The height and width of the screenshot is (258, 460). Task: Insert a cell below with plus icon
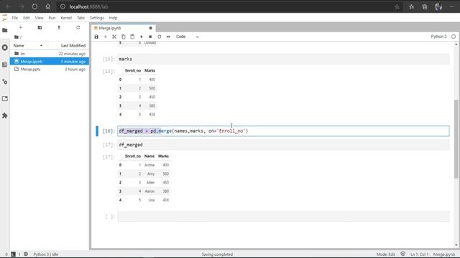pyautogui.click(x=106, y=37)
